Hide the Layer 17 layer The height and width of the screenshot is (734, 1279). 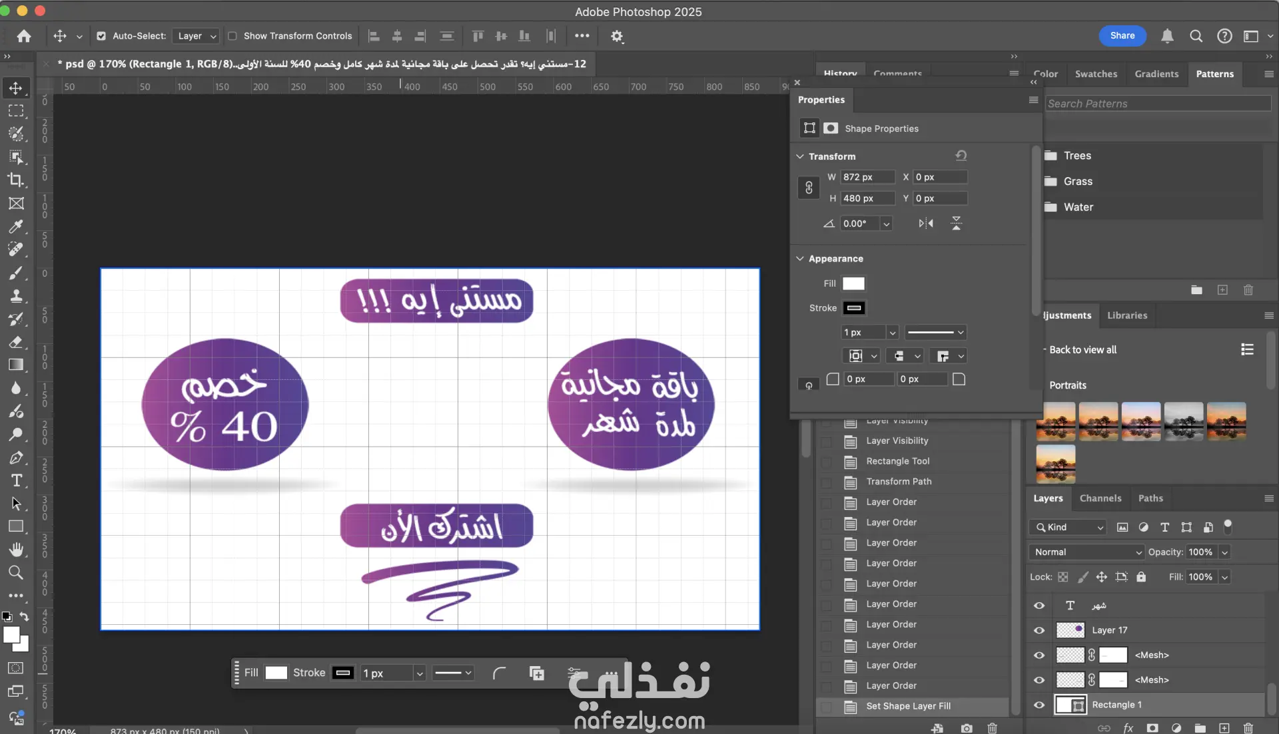(1039, 630)
